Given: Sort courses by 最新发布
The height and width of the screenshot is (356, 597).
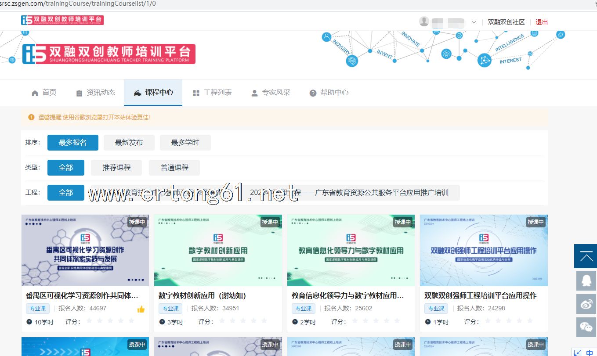Looking at the screenshot, I should point(129,143).
